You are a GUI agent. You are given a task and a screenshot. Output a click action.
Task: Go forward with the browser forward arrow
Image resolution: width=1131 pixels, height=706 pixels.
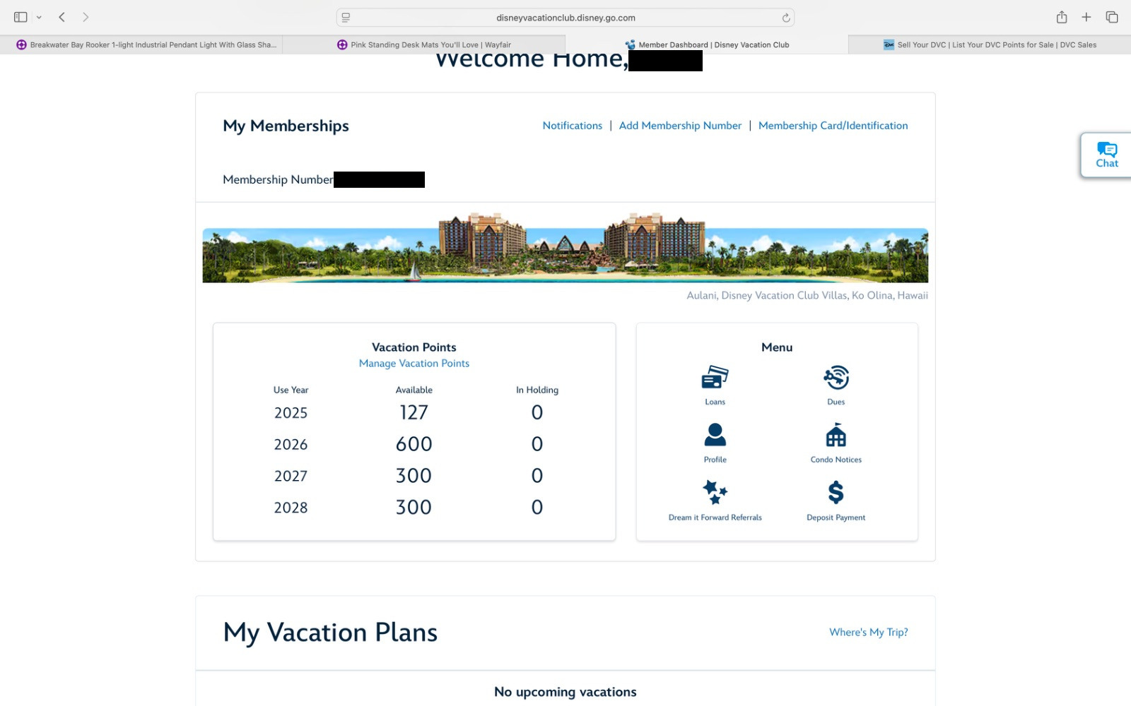86,17
